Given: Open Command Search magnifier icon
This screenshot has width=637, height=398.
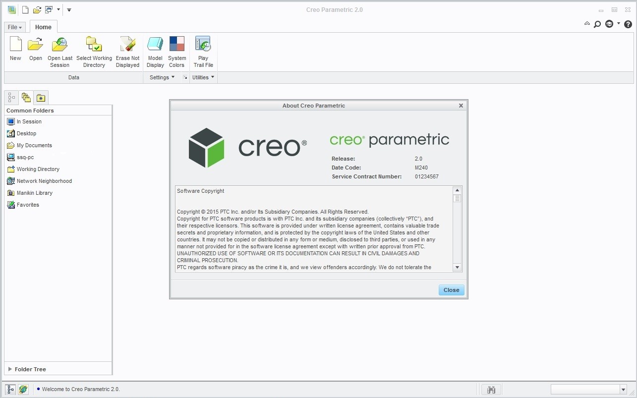Looking at the screenshot, I should click(597, 24).
